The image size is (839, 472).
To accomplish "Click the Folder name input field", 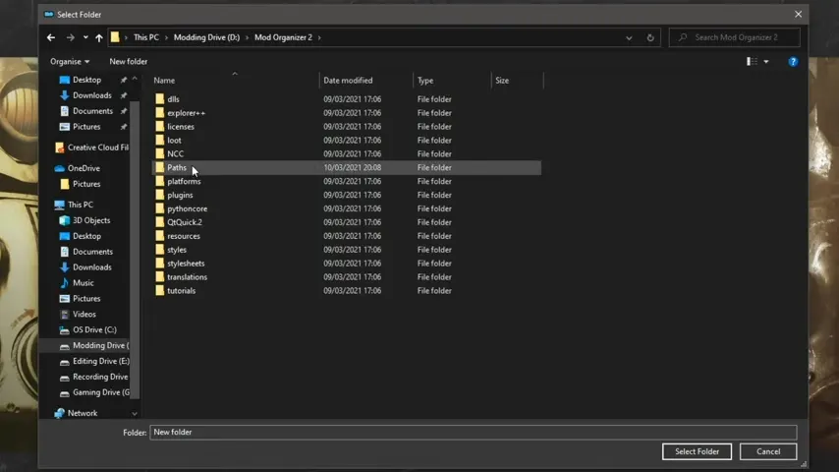I will (473, 433).
